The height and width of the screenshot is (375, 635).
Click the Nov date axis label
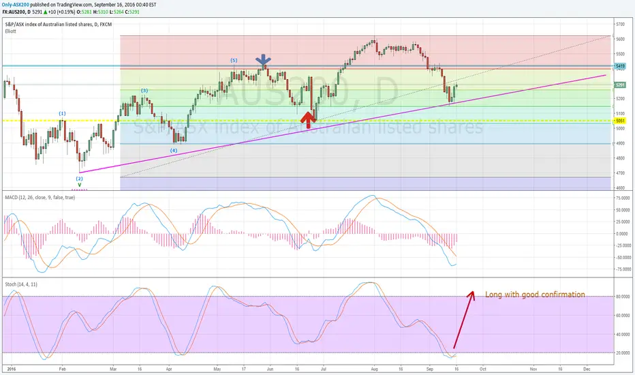coord(533,370)
